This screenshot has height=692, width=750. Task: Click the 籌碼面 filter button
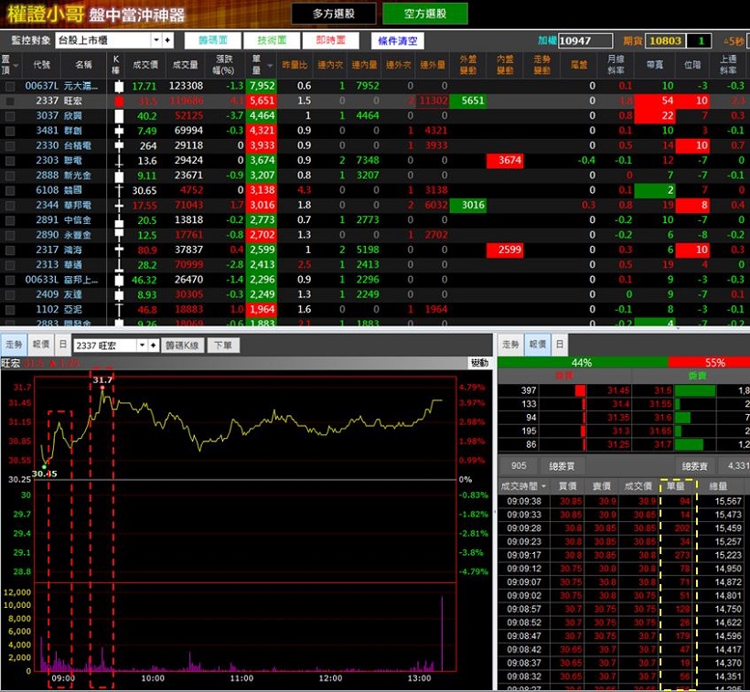coord(213,40)
